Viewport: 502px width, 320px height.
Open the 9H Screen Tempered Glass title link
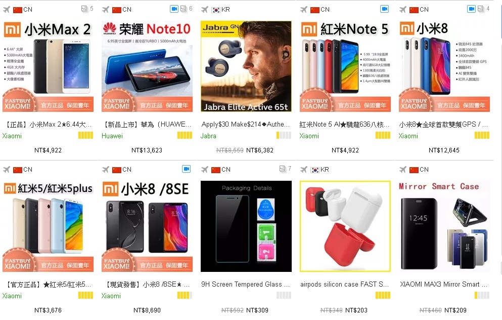246,284
